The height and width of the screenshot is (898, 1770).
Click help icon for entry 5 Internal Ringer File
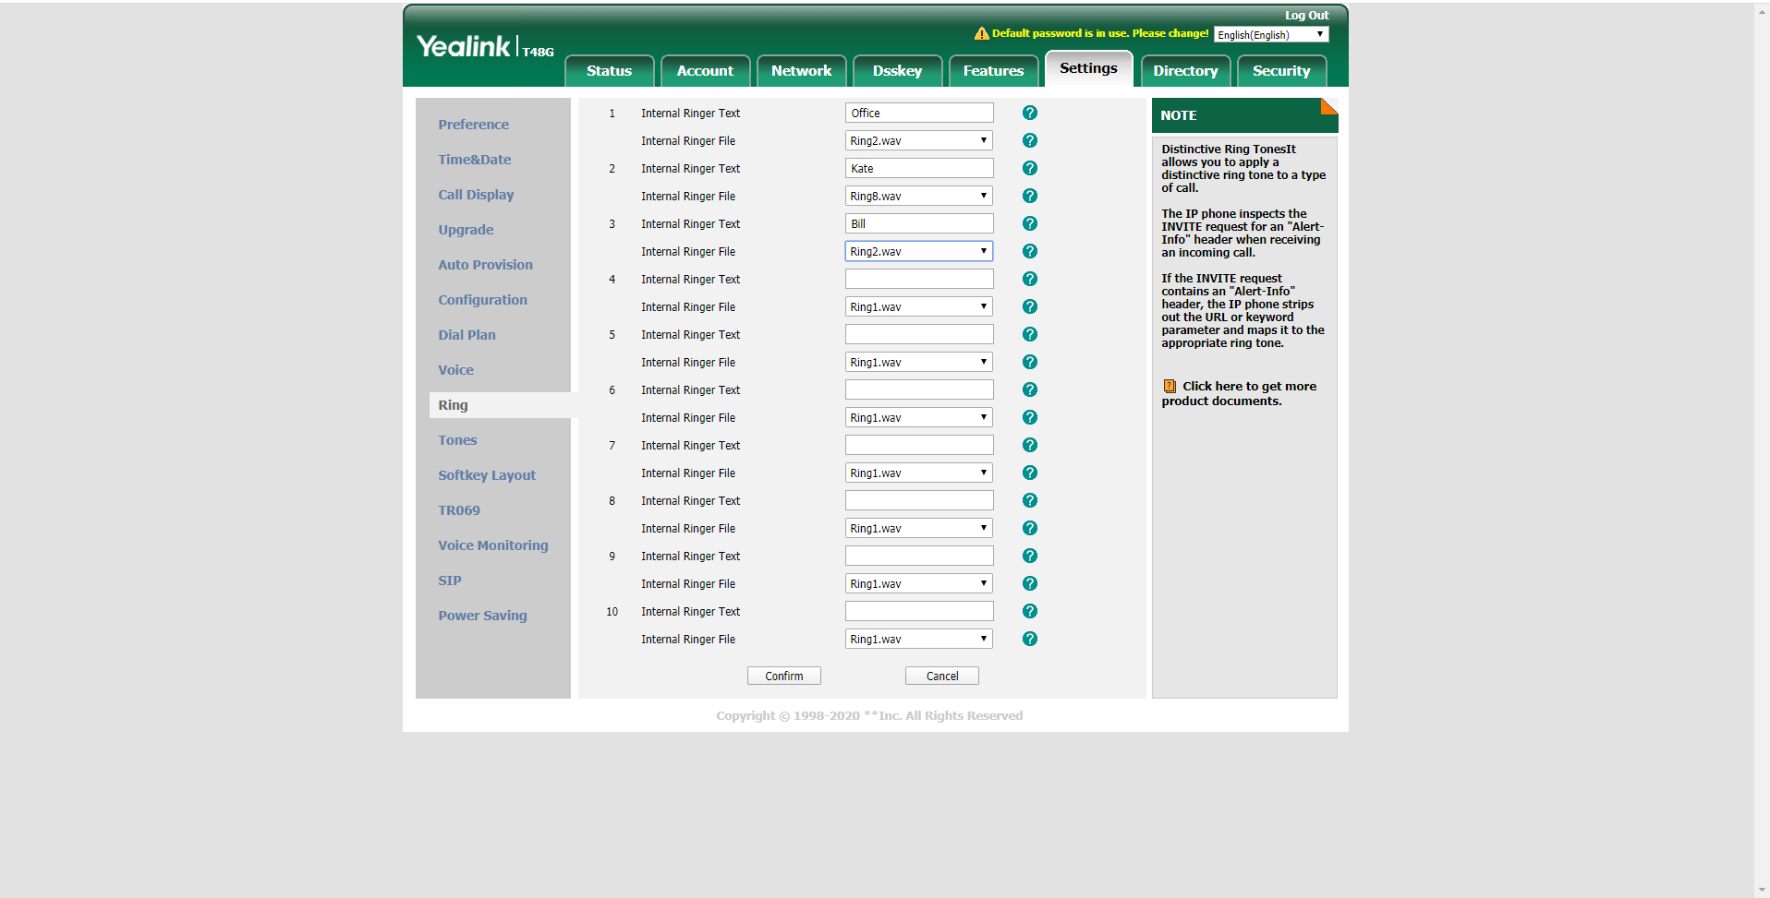point(1030,362)
